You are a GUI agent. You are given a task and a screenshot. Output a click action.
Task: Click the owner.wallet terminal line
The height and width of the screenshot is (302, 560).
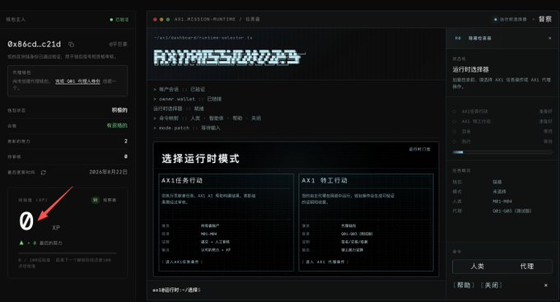coord(188,99)
